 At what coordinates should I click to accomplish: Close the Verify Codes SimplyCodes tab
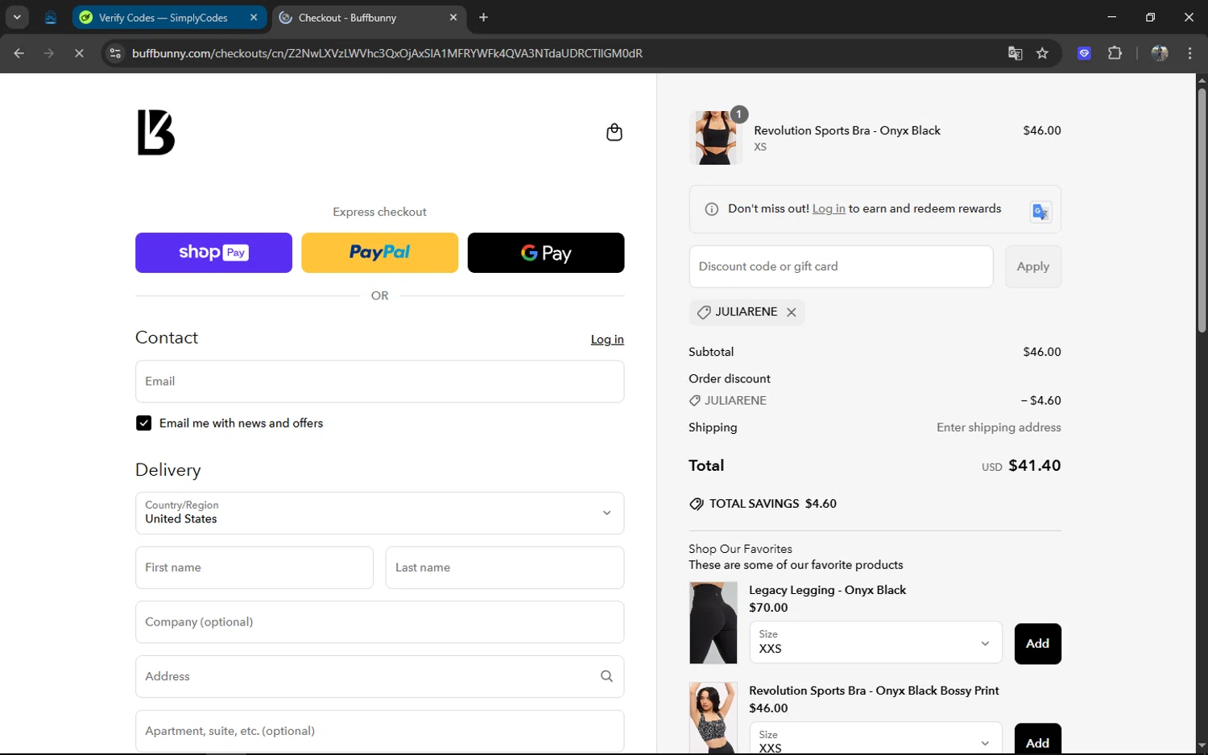tap(254, 17)
